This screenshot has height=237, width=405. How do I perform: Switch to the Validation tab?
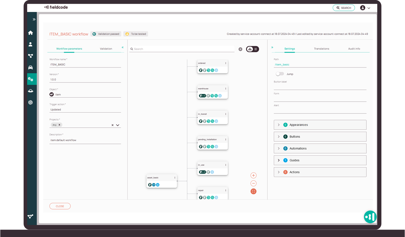(106, 49)
